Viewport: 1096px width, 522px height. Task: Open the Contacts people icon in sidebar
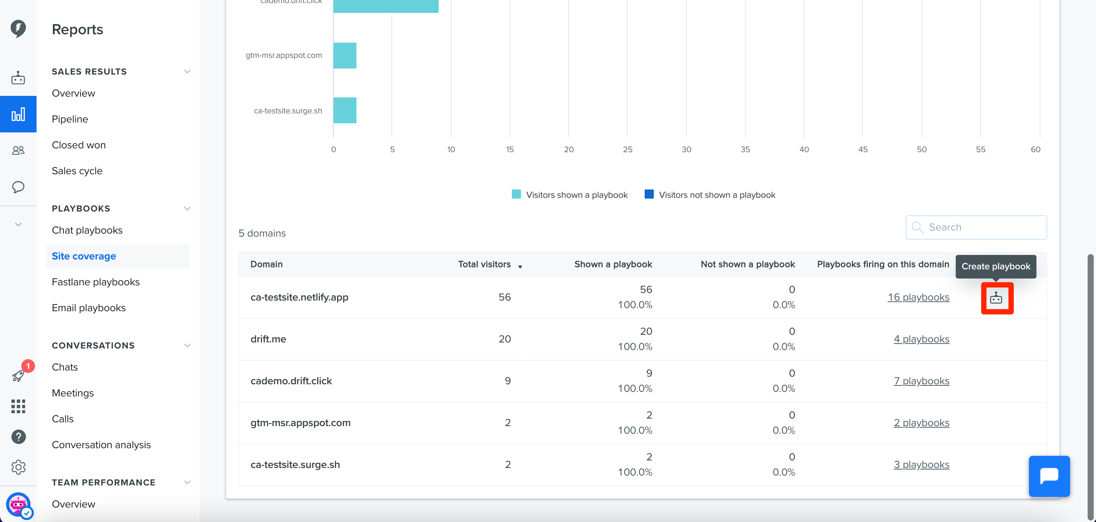tap(18, 150)
